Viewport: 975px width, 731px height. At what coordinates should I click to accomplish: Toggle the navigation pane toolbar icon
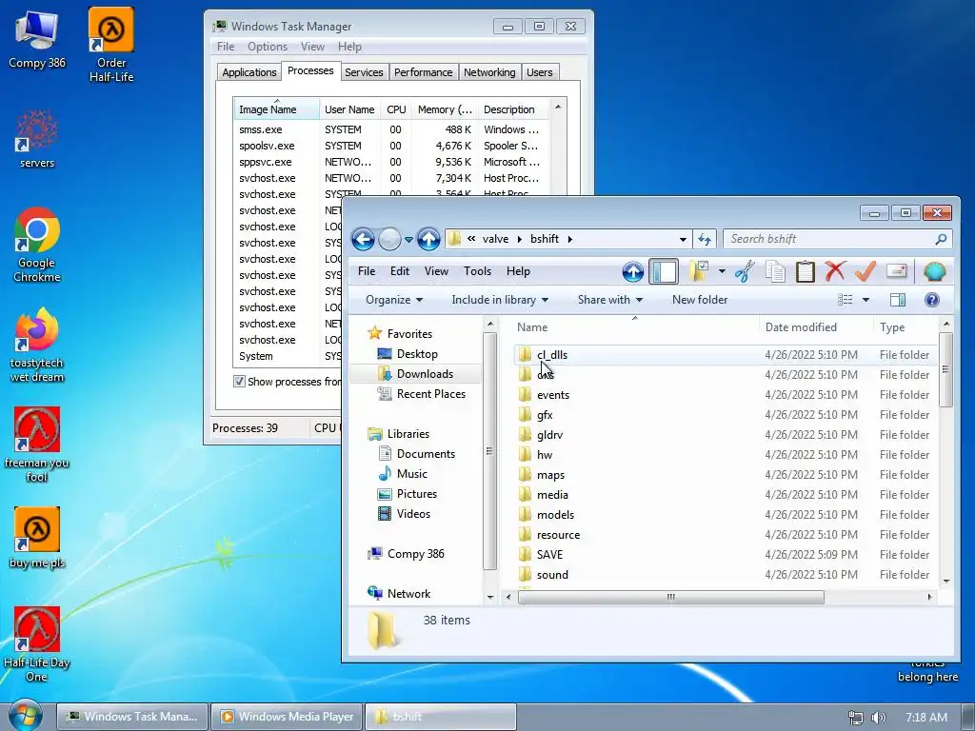pyautogui.click(x=664, y=271)
